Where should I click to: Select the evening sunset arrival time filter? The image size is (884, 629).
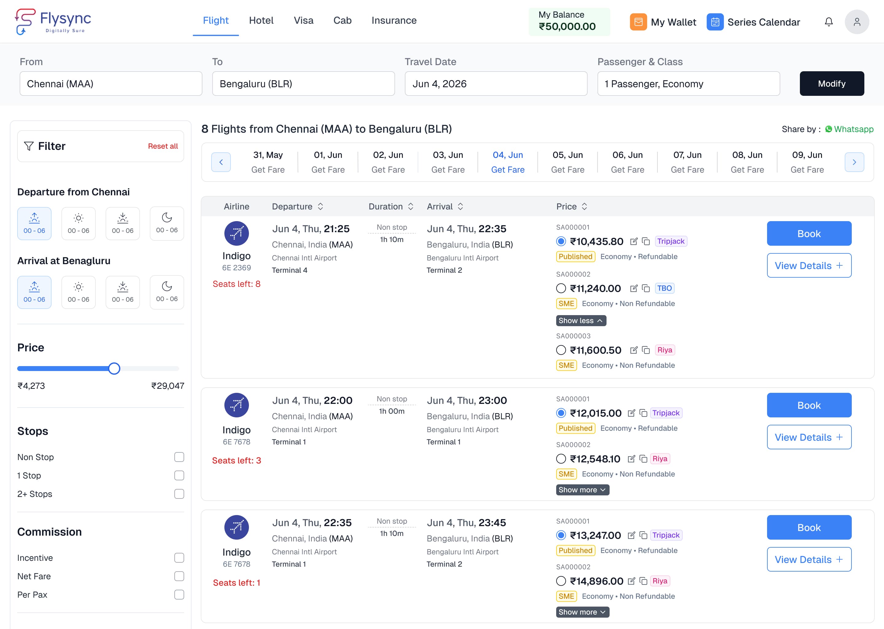[123, 292]
